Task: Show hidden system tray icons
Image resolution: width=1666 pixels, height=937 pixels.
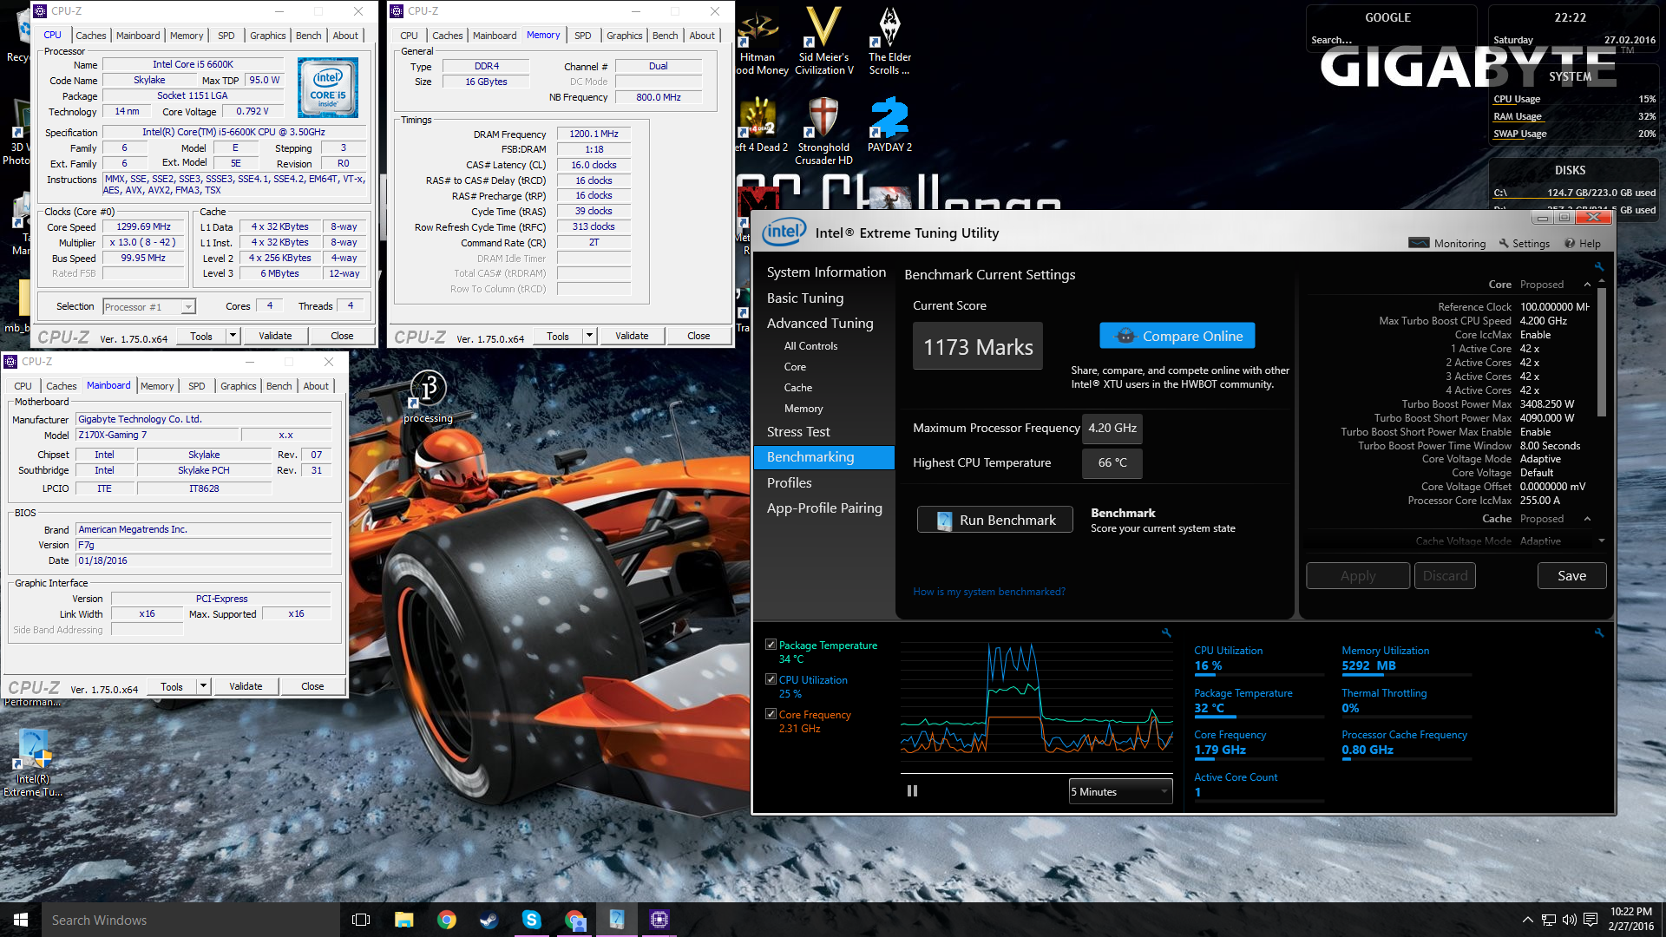Action: click(x=1527, y=920)
